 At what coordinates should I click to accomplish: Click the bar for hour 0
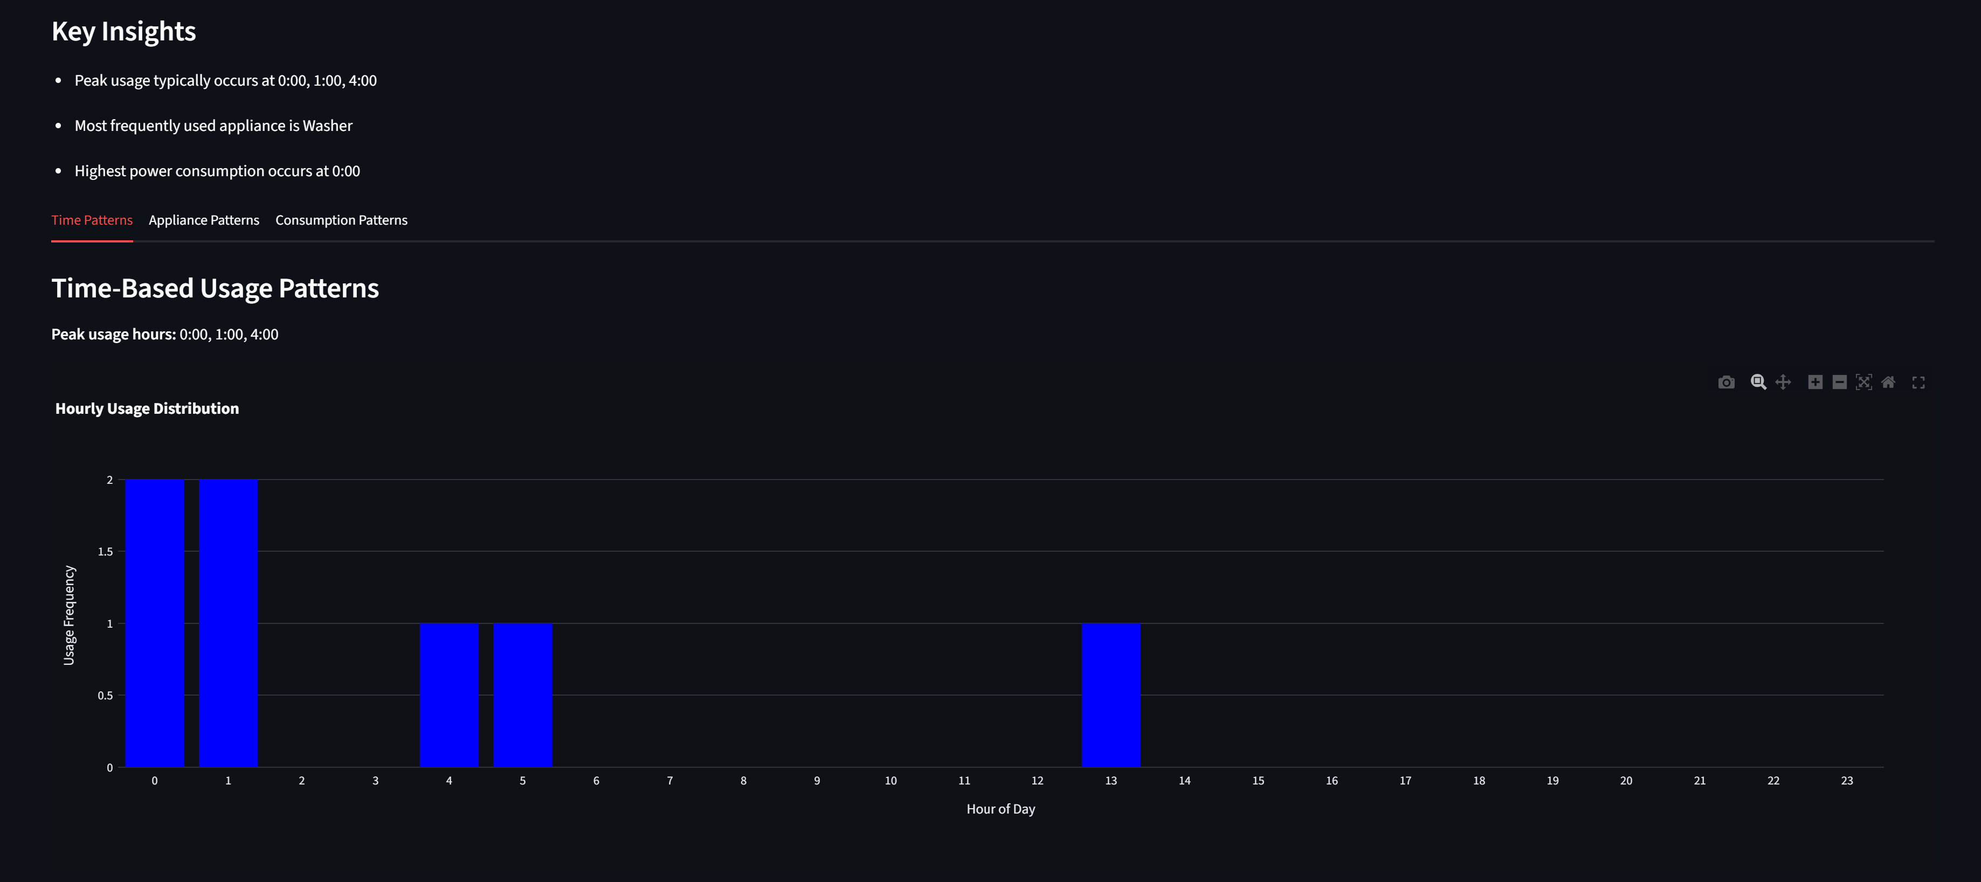pyautogui.click(x=155, y=623)
